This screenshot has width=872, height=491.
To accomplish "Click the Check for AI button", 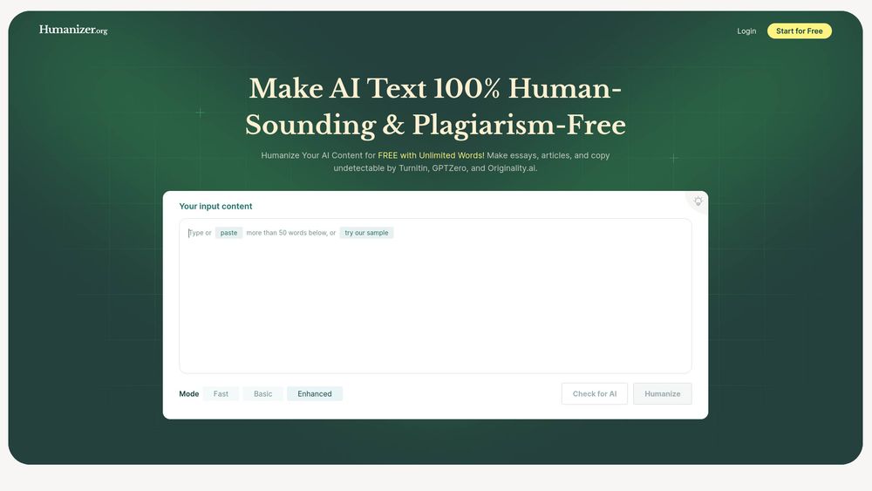I will click(595, 393).
